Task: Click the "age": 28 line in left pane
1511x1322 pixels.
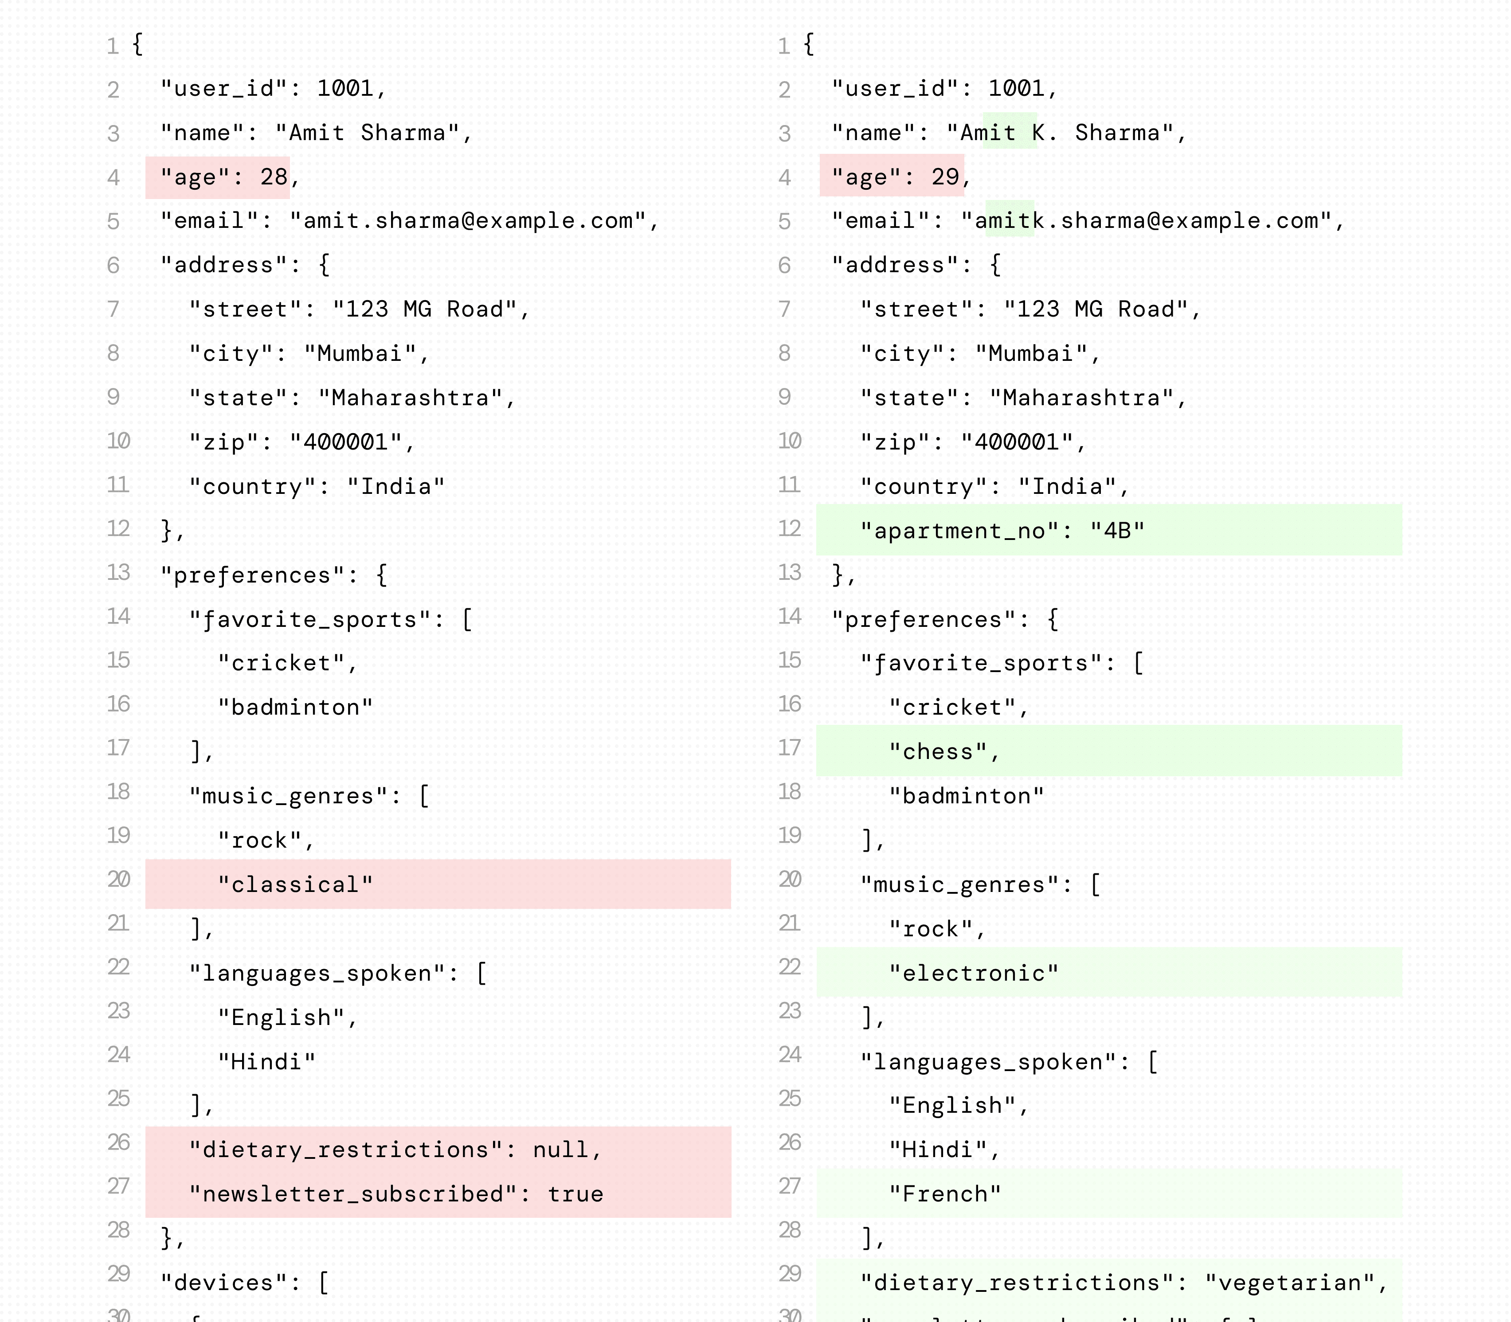Action: (x=218, y=177)
